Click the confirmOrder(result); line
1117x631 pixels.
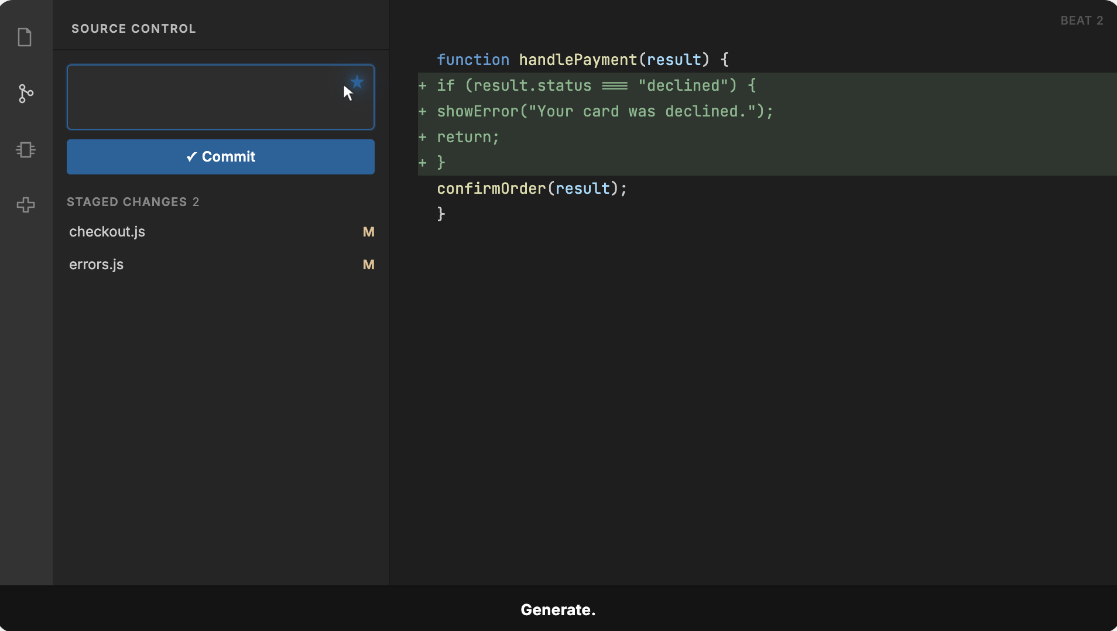pyautogui.click(x=532, y=188)
